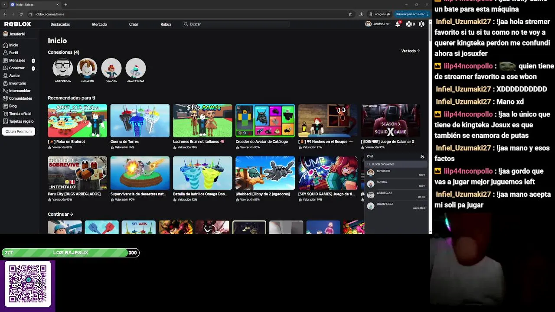The image size is (555, 312).
Task: Open connection ABADER666 avatar
Action: [63, 68]
